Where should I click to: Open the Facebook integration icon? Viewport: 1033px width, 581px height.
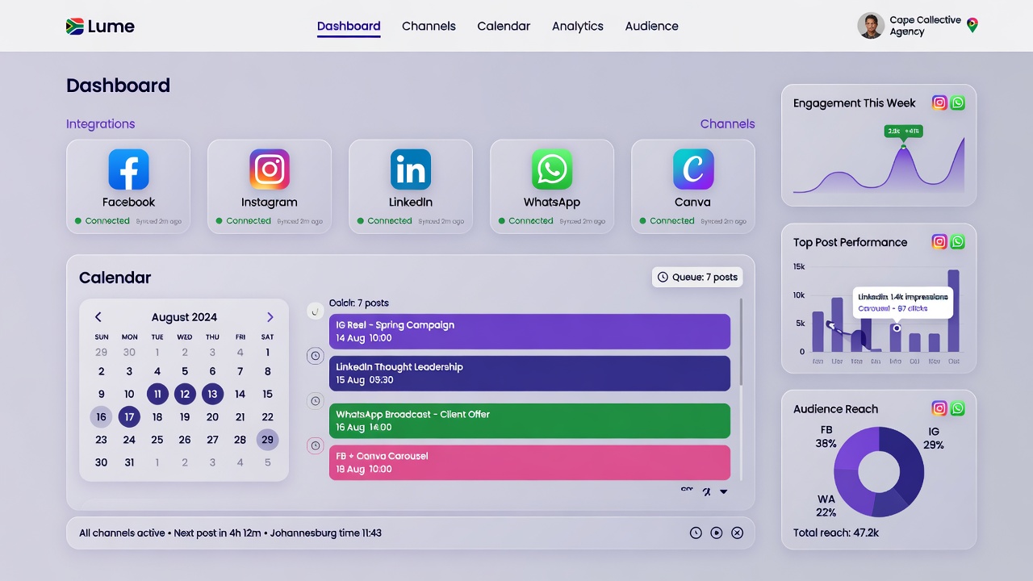click(128, 169)
